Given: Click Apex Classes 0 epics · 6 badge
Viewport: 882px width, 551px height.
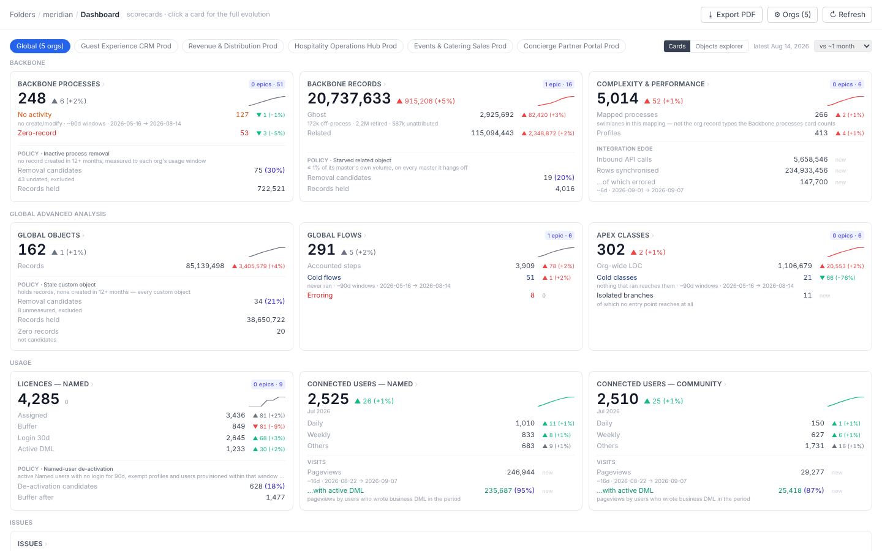Looking at the screenshot, I should coord(846,236).
